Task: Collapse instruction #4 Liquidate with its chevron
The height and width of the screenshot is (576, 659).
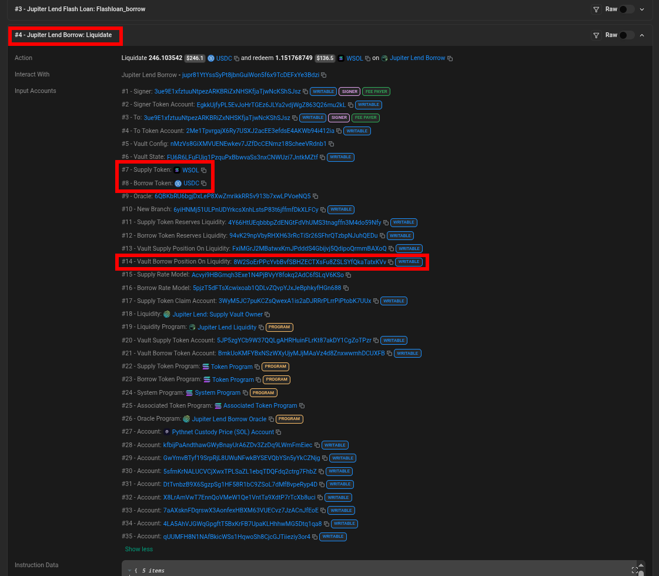Action: (642, 35)
